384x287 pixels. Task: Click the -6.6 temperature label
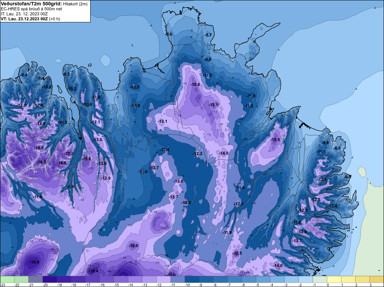(x=338, y=148)
